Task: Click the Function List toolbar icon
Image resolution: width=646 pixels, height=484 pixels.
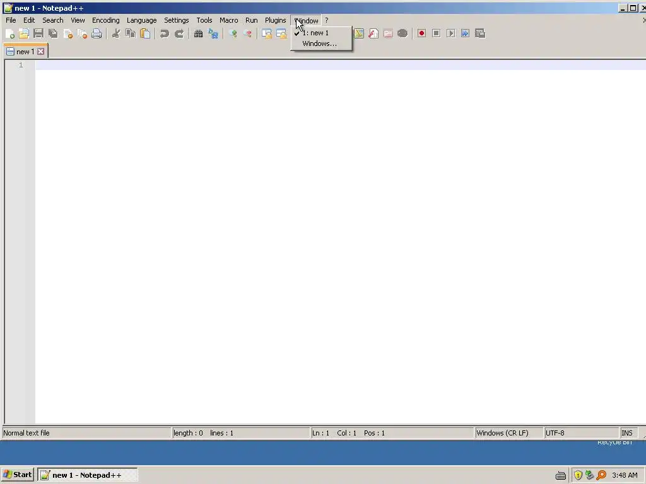Action: point(373,34)
